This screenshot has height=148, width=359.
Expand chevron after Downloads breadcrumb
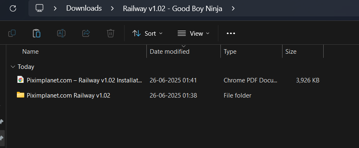coord(112,9)
